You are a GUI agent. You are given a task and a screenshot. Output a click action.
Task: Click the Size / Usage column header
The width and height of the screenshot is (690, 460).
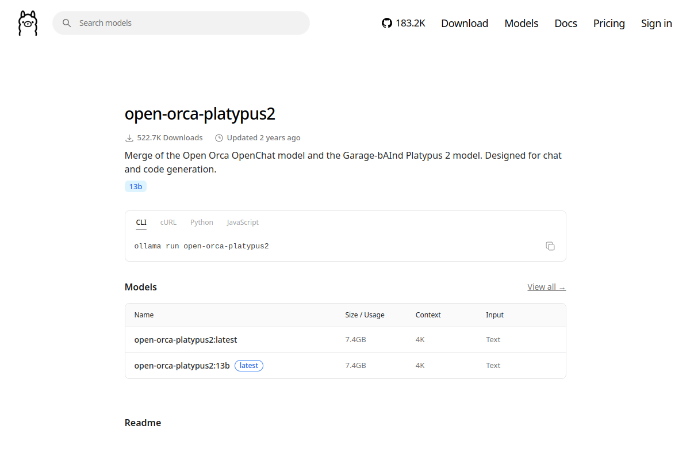pyautogui.click(x=365, y=315)
